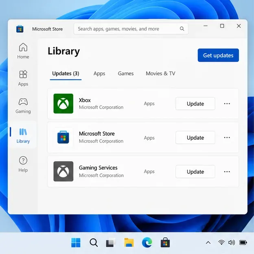The width and height of the screenshot is (254, 254).
Task: Update Gaming Services
Action: 195,171
